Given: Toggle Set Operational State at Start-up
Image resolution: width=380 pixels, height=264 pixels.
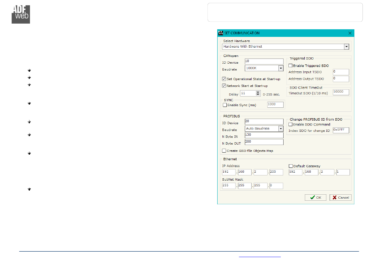Looking at the screenshot, I should point(224,79).
